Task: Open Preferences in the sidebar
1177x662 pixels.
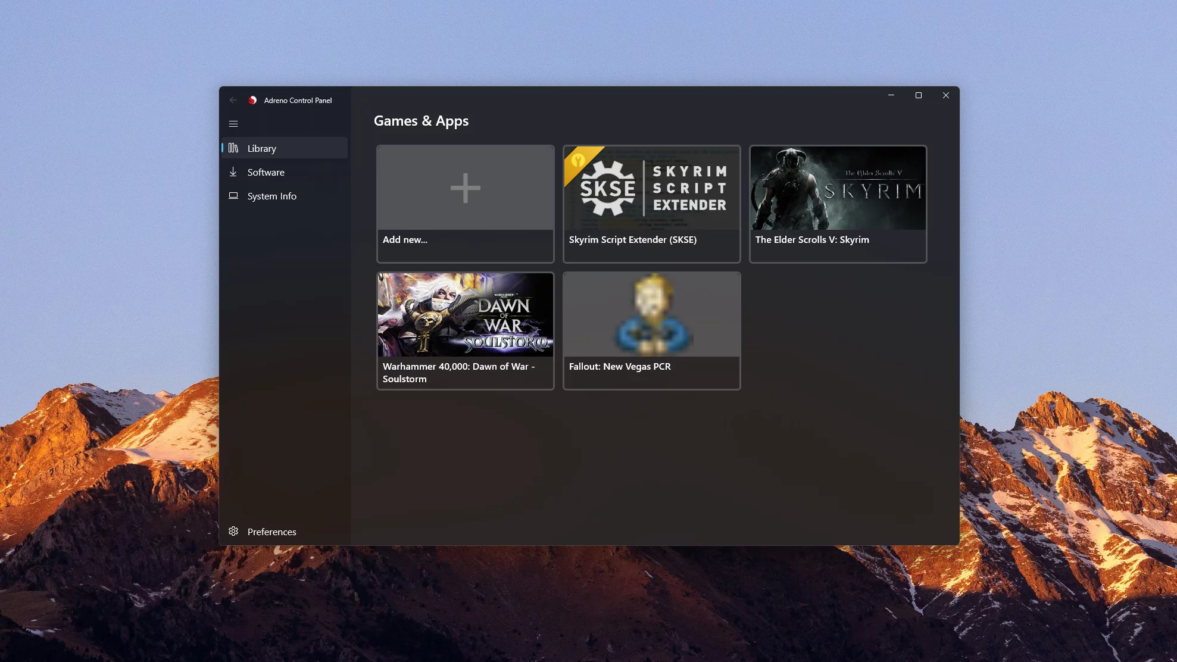Action: click(285, 531)
